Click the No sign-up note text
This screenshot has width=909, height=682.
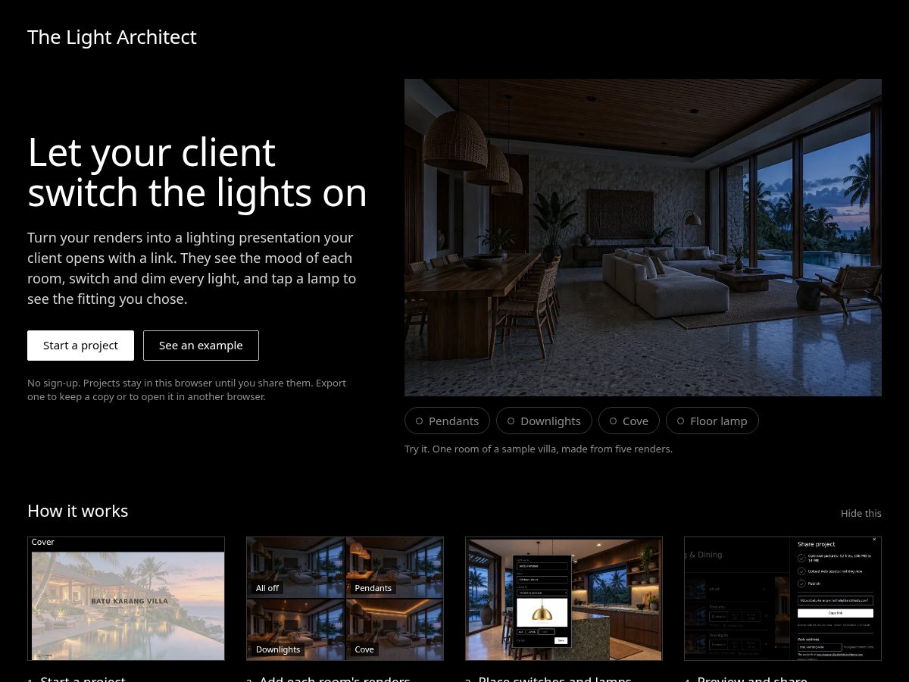pos(187,389)
